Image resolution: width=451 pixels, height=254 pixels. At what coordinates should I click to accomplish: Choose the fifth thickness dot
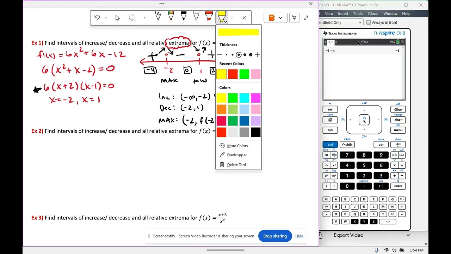245,55
